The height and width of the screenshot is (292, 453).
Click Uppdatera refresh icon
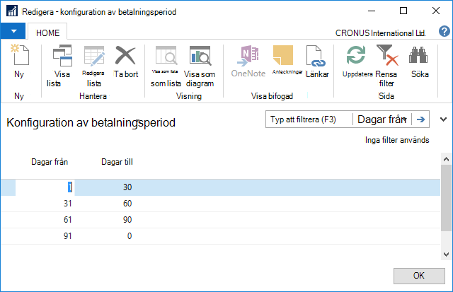point(356,55)
